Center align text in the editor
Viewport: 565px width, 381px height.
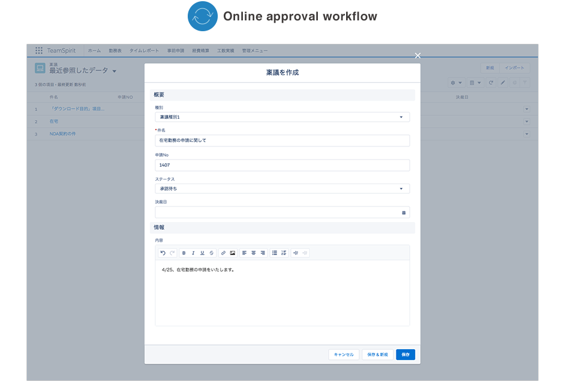point(254,253)
